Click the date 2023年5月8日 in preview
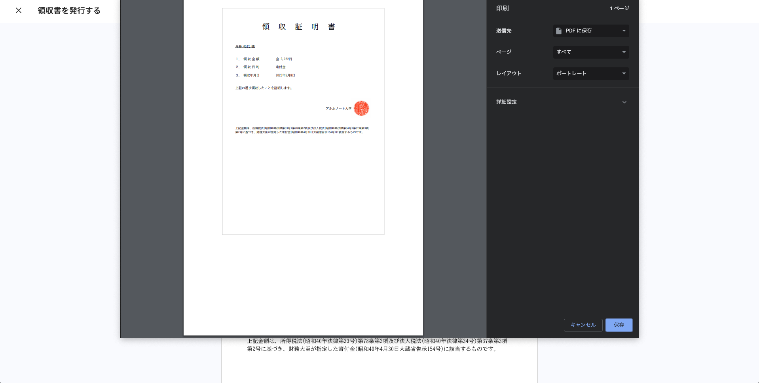 click(285, 75)
